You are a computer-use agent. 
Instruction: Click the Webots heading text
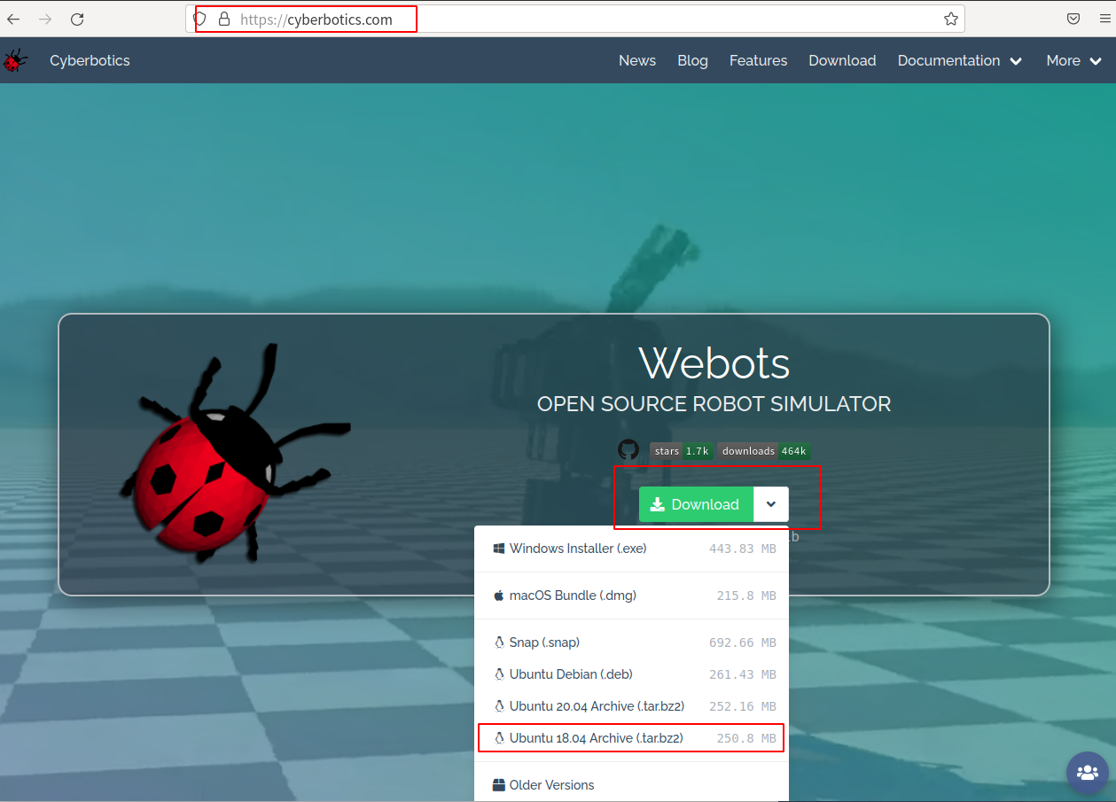(x=714, y=362)
